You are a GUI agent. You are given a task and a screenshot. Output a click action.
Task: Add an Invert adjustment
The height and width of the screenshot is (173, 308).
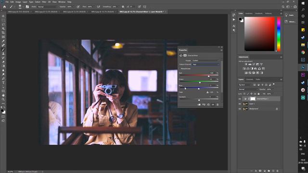coord(246,73)
